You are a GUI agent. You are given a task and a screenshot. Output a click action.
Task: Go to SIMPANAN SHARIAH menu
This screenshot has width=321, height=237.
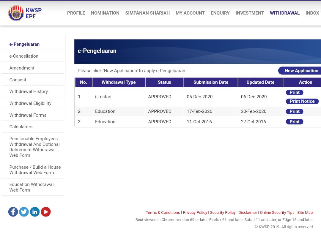pos(147,13)
